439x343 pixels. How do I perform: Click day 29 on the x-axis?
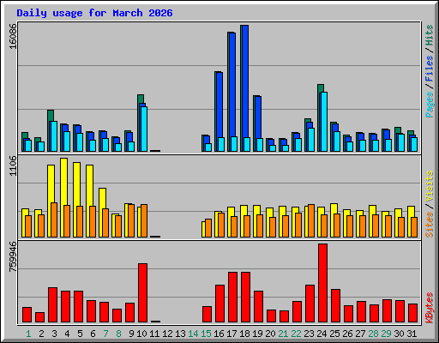(386, 334)
